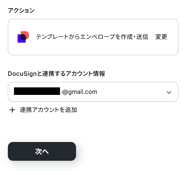Image resolution: width=195 pixels, height=171 pixels.
Task: Click 変更 to change the action
Action: coord(161,37)
